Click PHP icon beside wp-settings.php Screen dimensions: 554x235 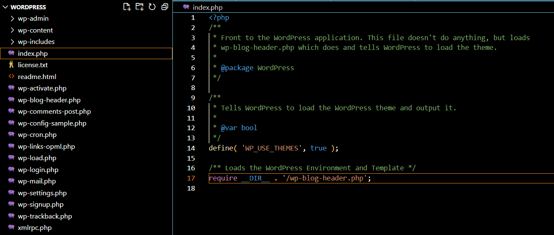[x=11, y=193]
